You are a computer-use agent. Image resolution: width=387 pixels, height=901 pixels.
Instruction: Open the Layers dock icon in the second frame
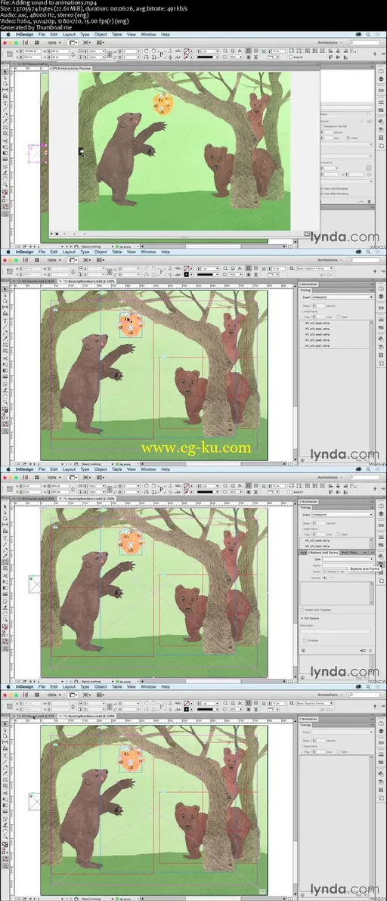coord(381,298)
